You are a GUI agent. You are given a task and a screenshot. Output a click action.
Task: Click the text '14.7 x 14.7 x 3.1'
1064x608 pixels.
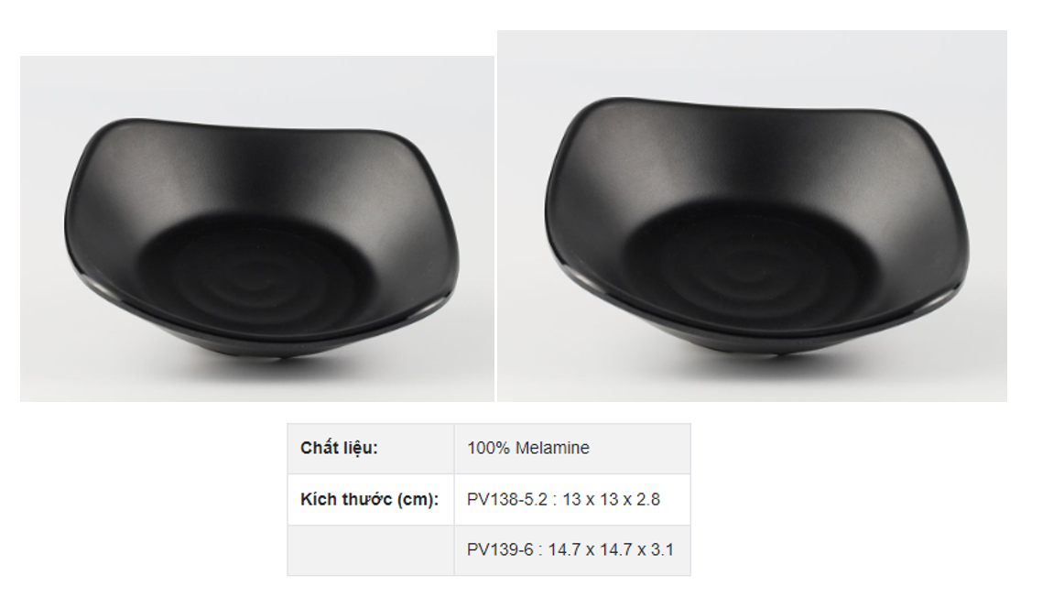pyautogui.click(x=611, y=550)
